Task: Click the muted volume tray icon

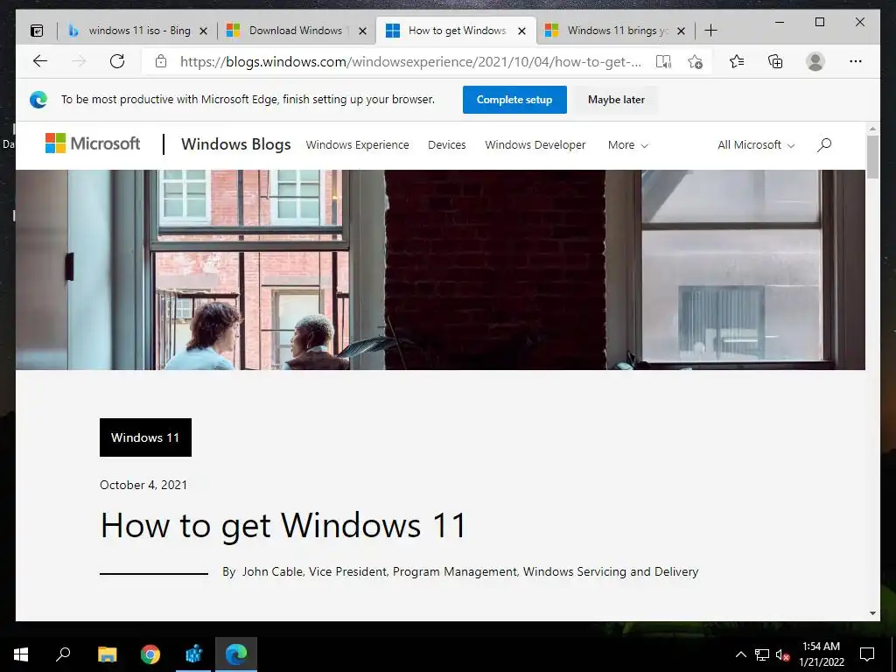Action: (782, 654)
